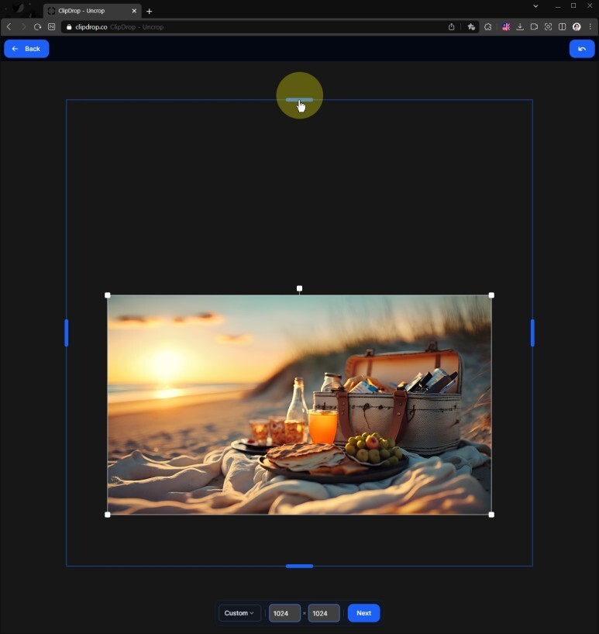Screen dimensions: 599x634
Task: Reload the page with refresh icon
Action: click(x=38, y=26)
